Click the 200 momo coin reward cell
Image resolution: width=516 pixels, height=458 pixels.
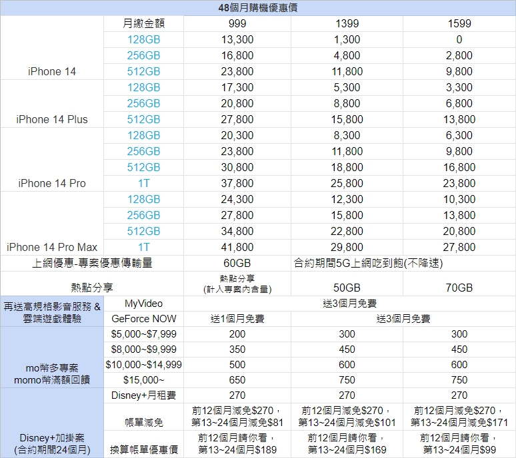click(237, 334)
